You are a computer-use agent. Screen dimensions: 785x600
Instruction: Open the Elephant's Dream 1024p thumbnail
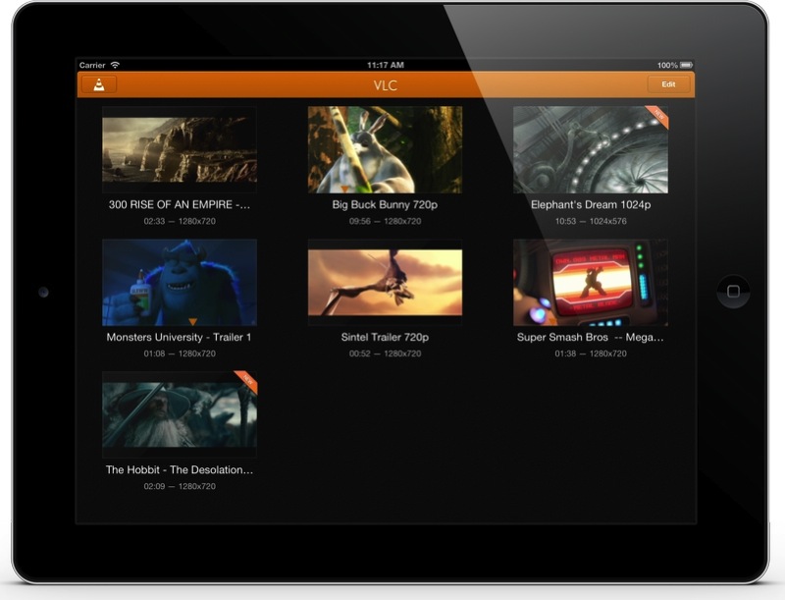591,149
